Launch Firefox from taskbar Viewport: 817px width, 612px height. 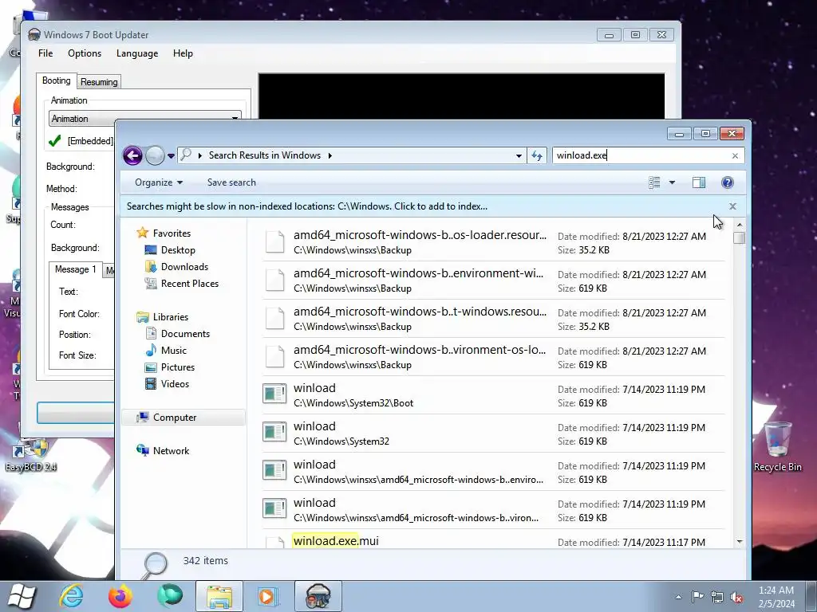coord(120,596)
